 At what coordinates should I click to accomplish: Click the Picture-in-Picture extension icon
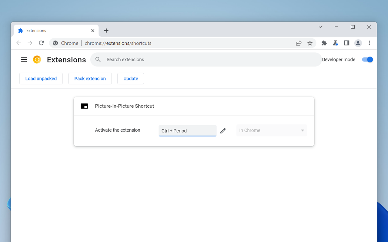tap(84, 106)
